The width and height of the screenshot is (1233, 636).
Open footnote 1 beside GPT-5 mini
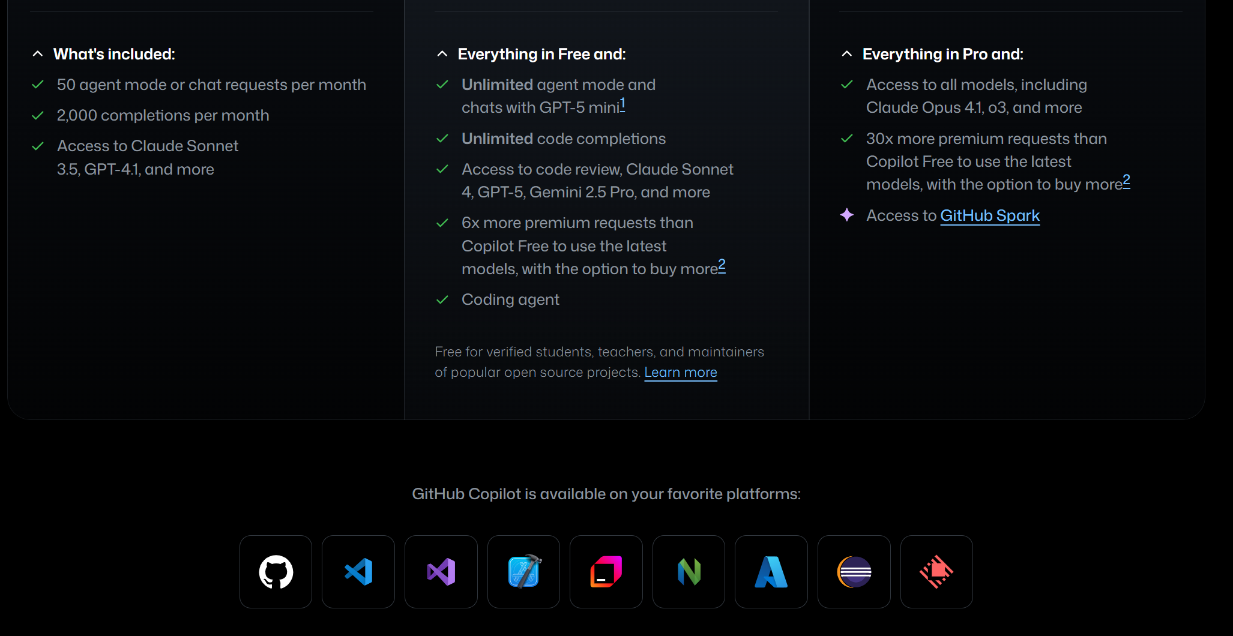point(623,104)
